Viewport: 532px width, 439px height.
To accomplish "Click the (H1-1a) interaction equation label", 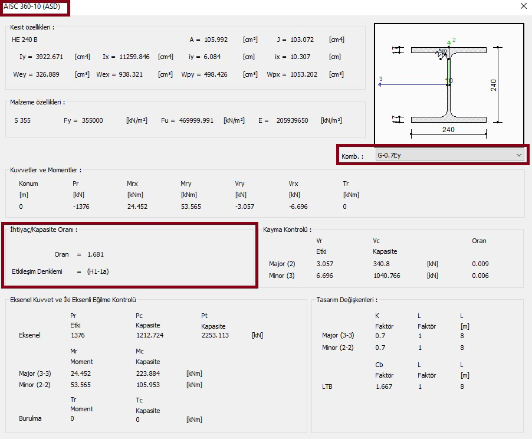I will tap(98, 271).
